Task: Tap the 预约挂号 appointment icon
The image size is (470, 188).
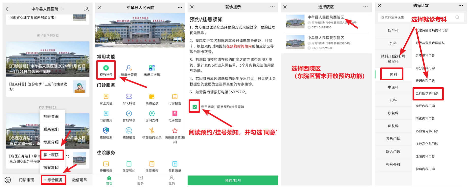Action: pyautogui.click(x=106, y=68)
